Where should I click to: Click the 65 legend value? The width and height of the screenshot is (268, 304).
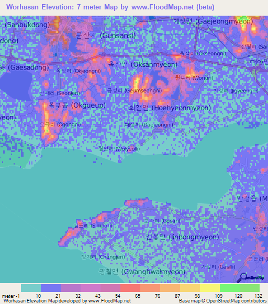click(138, 296)
